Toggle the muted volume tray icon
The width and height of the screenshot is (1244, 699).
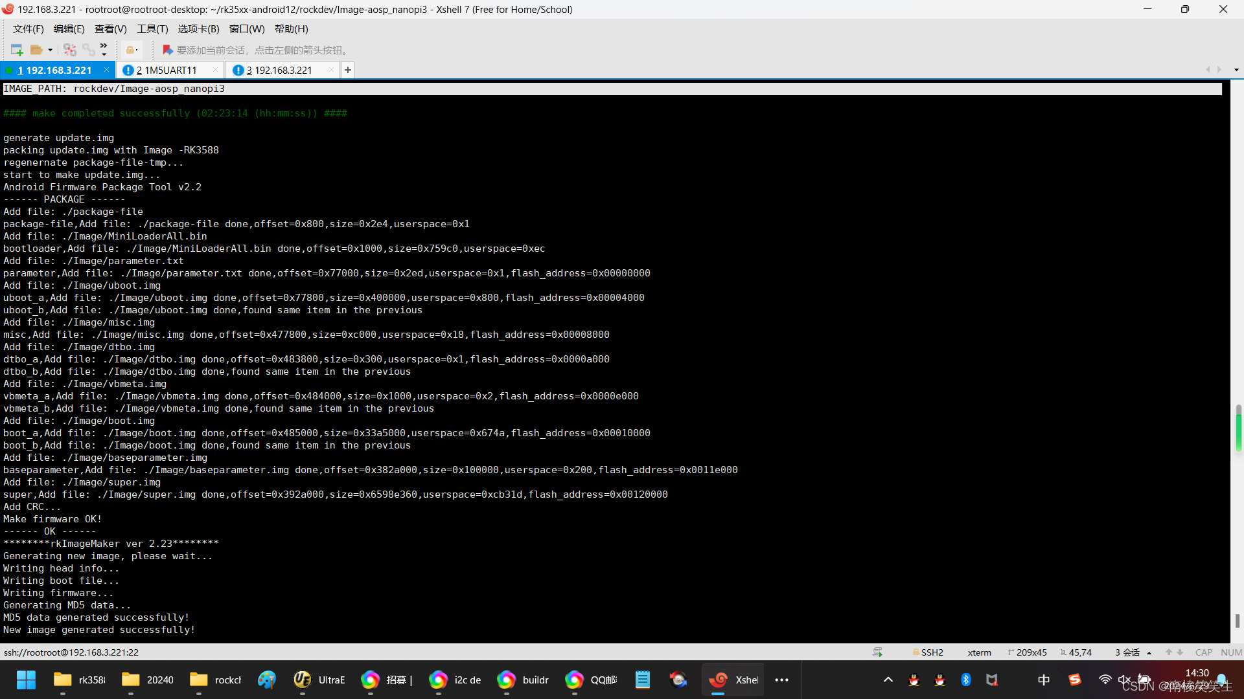1124,680
